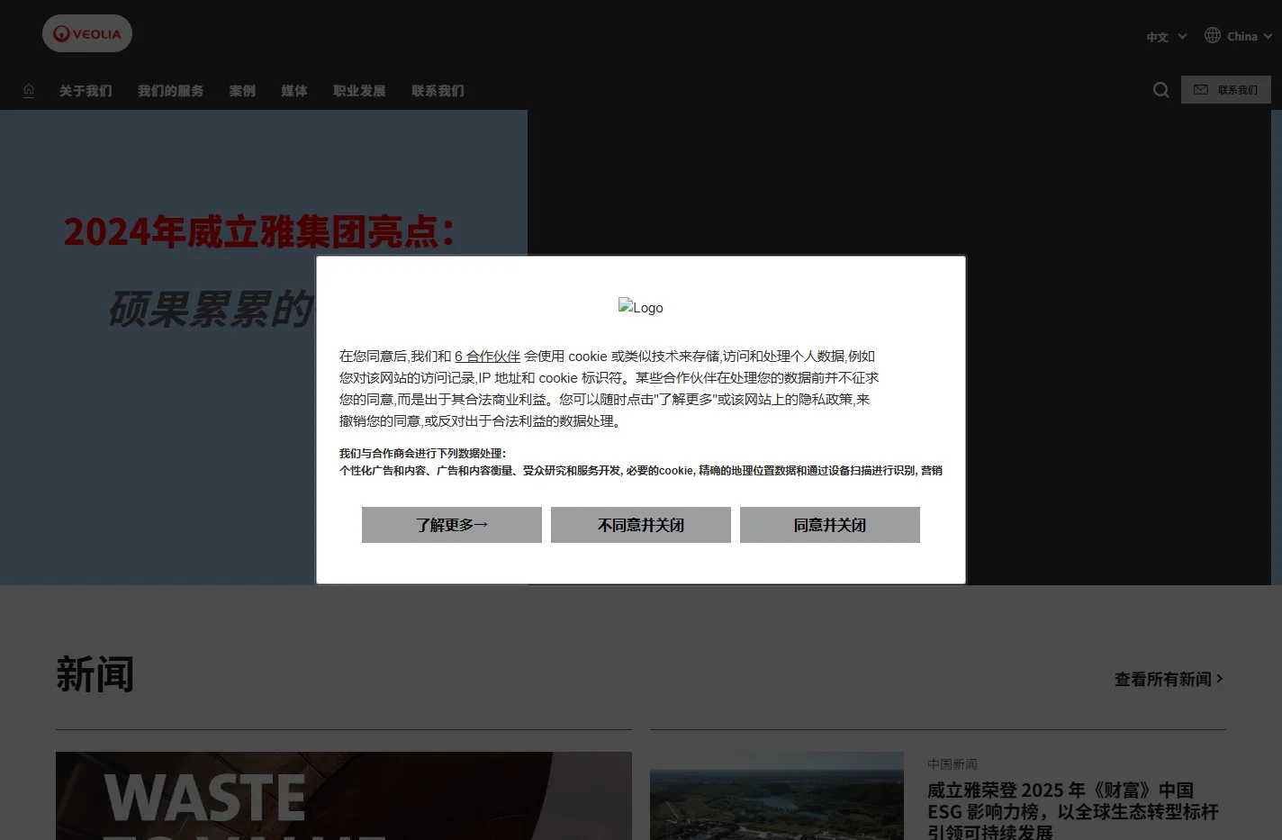Click the broken Logo image in the cookie dialog
This screenshot has height=840, width=1282.
640,307
